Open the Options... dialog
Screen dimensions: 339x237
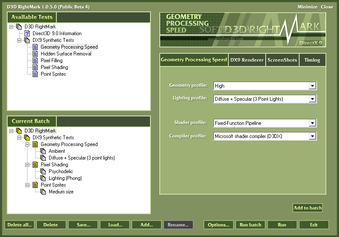point(219,225)
